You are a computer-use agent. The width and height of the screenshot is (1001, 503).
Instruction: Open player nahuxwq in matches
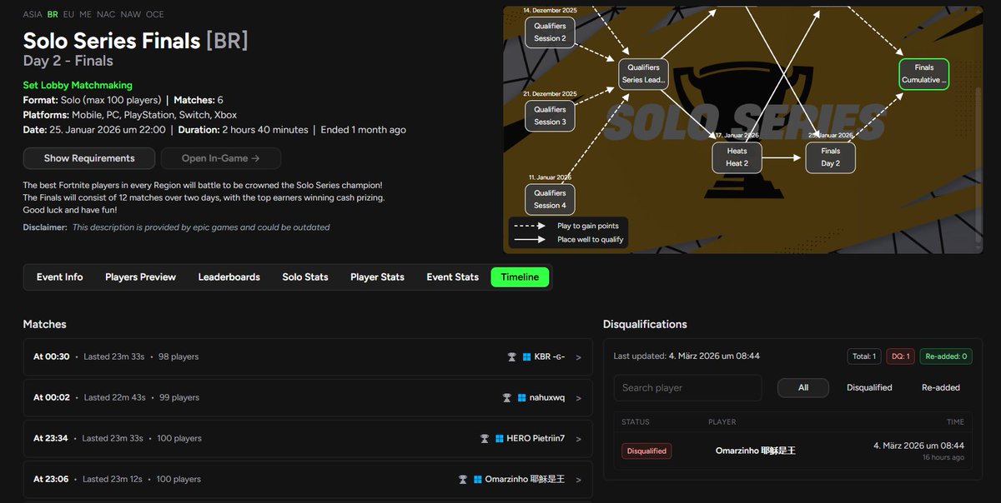tap(546, 397)
